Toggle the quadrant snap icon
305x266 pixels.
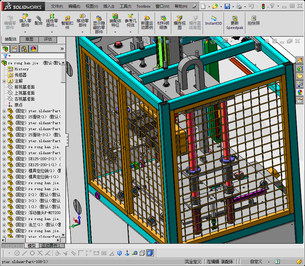tap(32, 253)
